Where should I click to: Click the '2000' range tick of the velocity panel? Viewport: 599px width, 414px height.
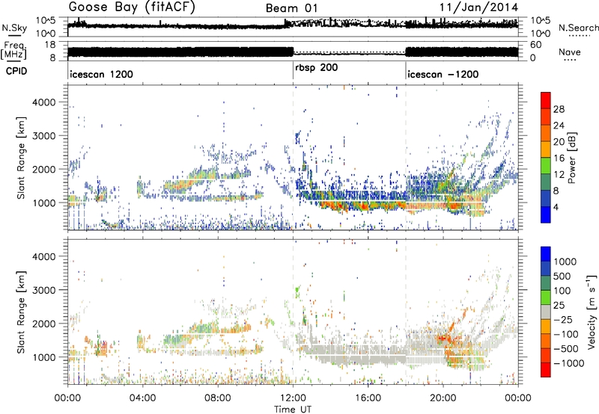(x=44, y=324)
